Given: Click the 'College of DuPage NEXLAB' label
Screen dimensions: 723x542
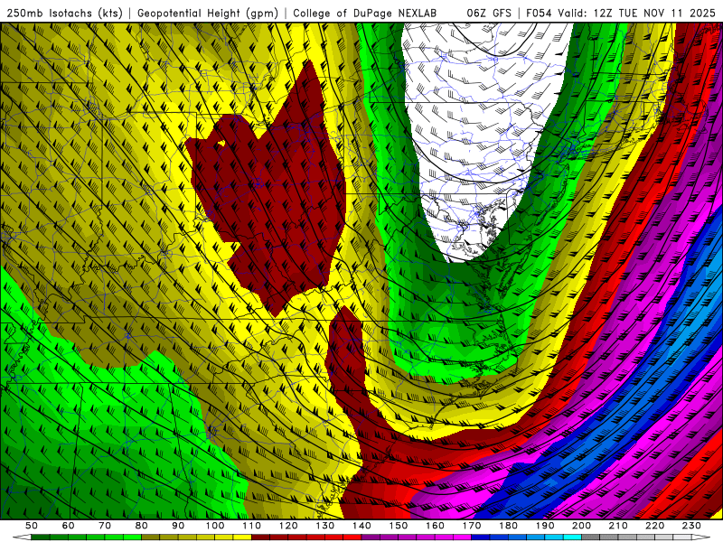Looking at the screenshot, I should coord(365,14).
